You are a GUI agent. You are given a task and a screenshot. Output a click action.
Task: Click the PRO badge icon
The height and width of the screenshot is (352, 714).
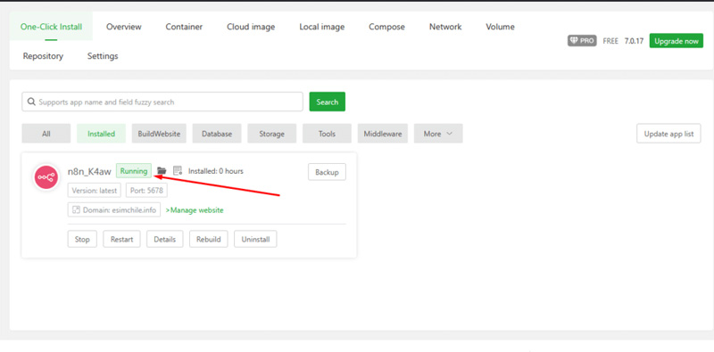tap(582, 40)
